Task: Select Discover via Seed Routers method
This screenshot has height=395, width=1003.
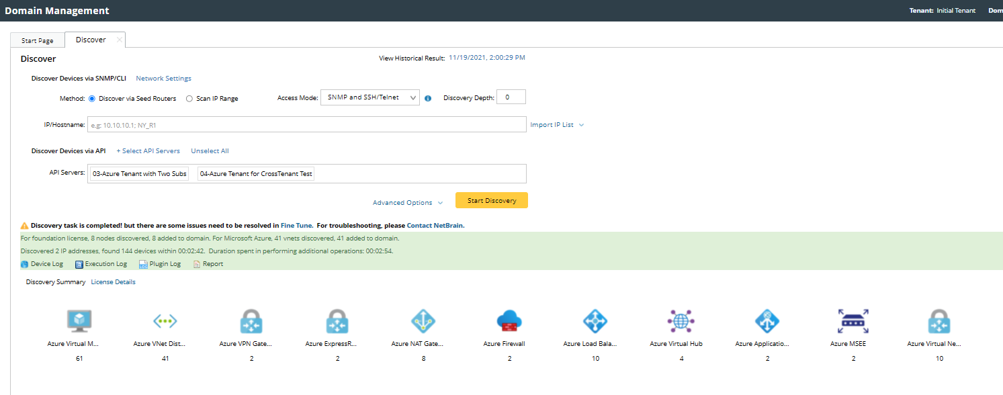Action: pos(93,98)
